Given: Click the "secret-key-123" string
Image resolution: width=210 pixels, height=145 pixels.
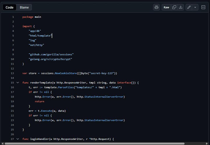Looking at the screenshot, I should (101, 73).
